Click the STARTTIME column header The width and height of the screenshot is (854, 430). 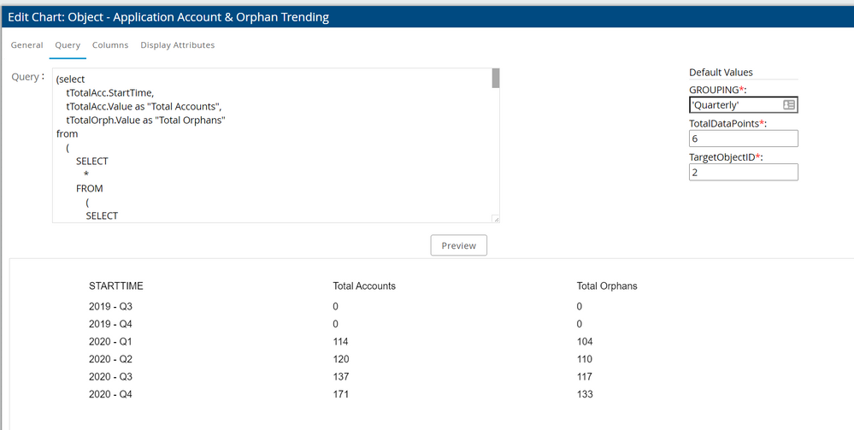pos(122,286)
